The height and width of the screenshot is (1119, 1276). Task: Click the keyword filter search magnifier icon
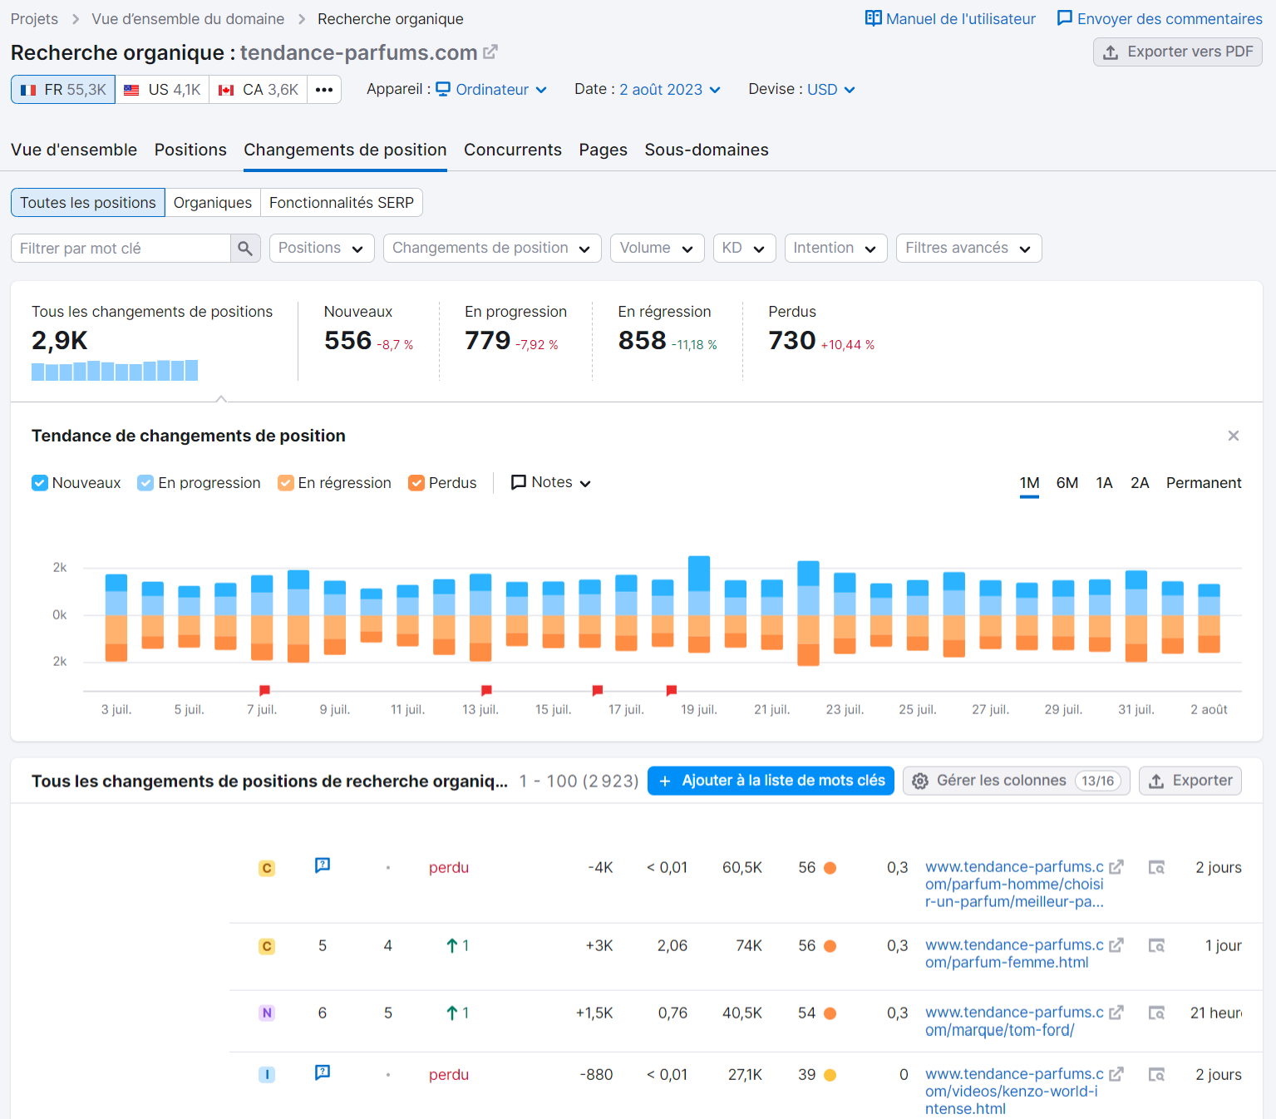coord(245,248)
